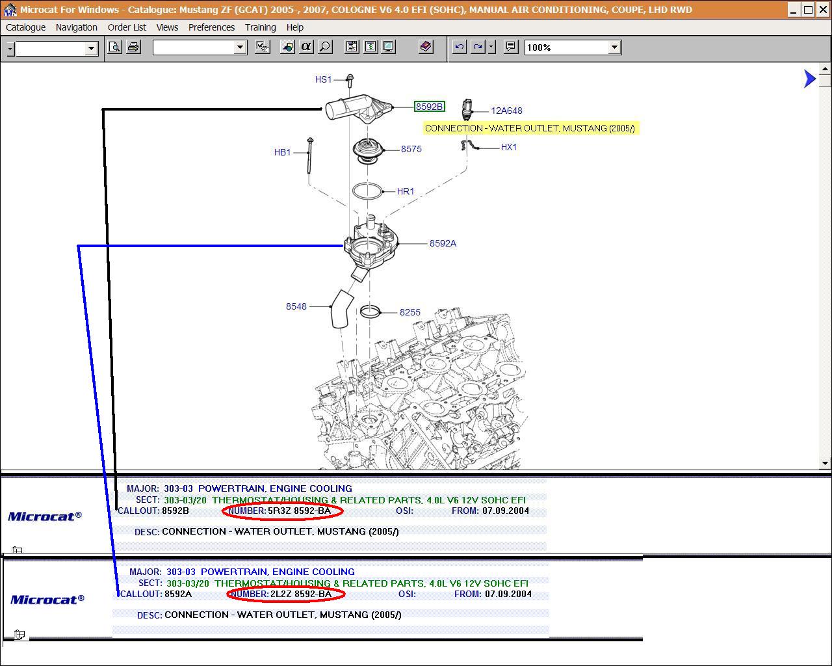Expand the wide empty toolbar combo box
Viewport: 832px width, 666px height.
pos(240,47)
